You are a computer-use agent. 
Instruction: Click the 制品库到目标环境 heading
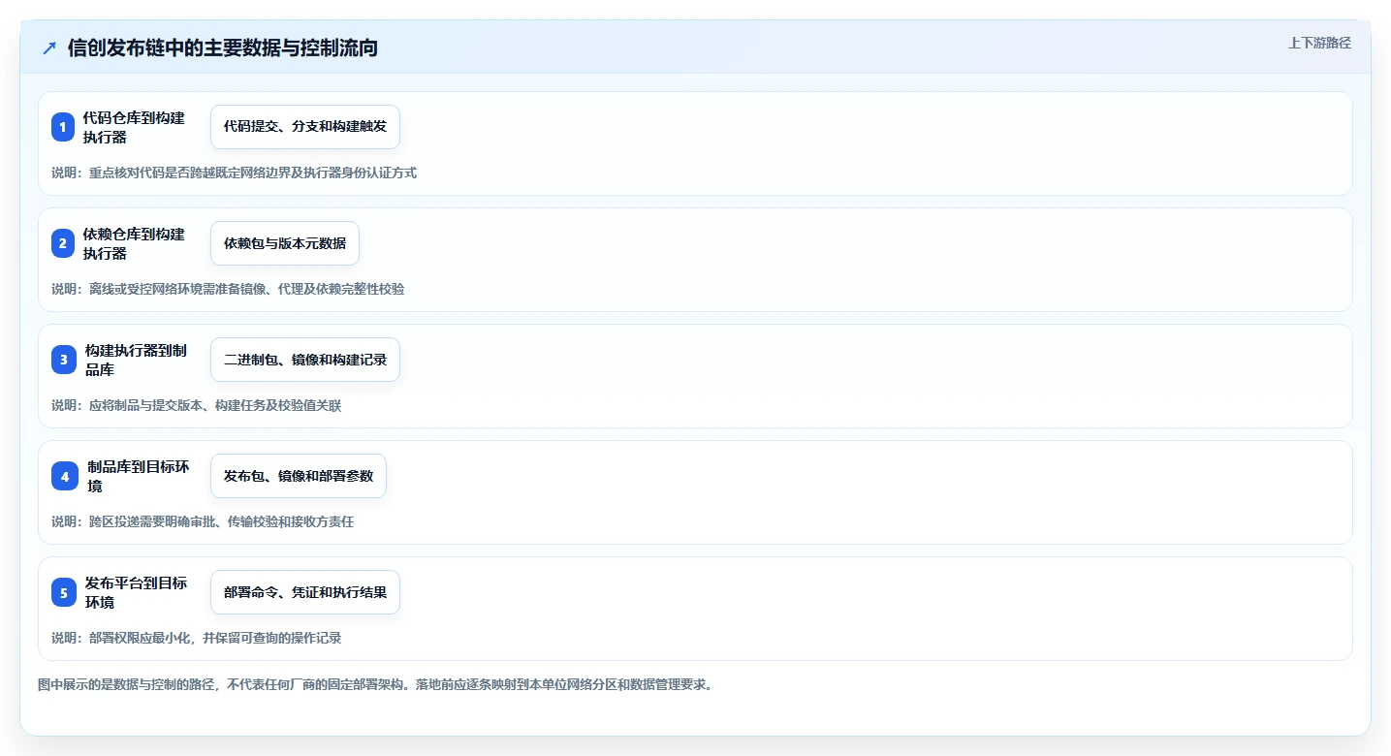[x=138, y=476]
